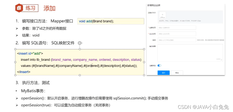Click the plus upload logo box

pyautogui.click(x=162, y=15)
